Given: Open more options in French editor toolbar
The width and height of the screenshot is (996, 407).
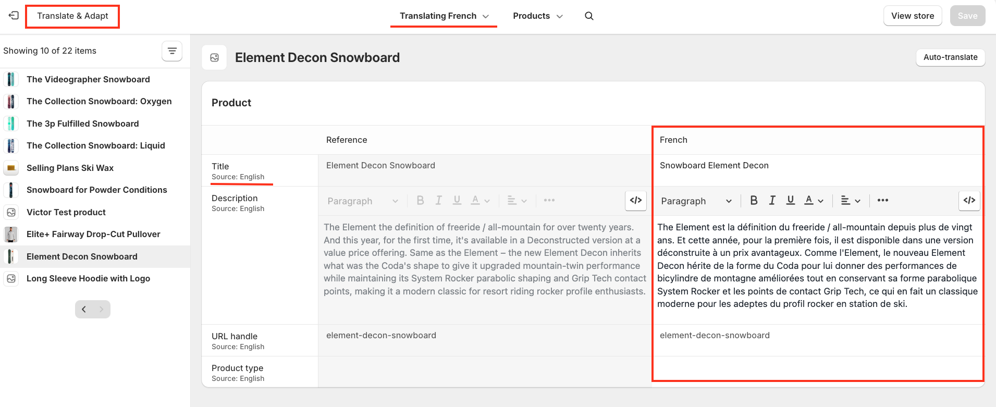Looking at the screenshot, I should tap(882, 201).
